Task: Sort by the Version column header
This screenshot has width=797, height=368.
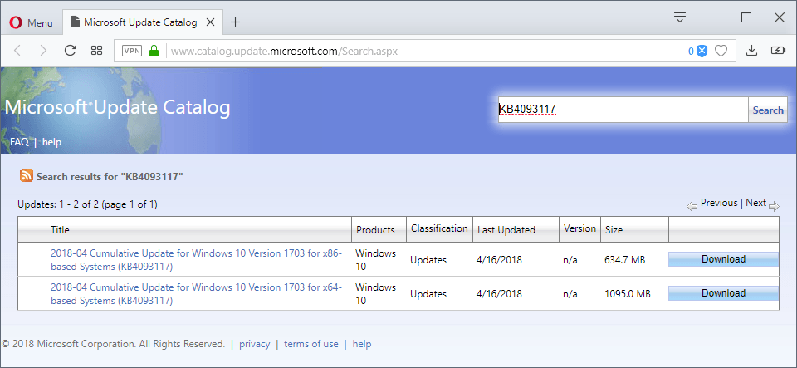Action: coord(579,228)
